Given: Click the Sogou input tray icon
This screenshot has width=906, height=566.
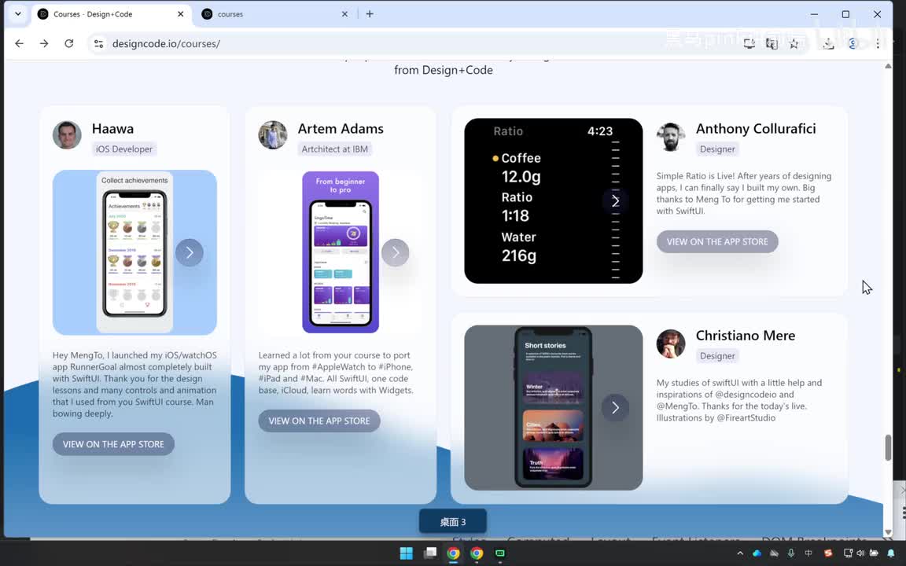Looking at the screenshot, I should click(x=828, y=553).
